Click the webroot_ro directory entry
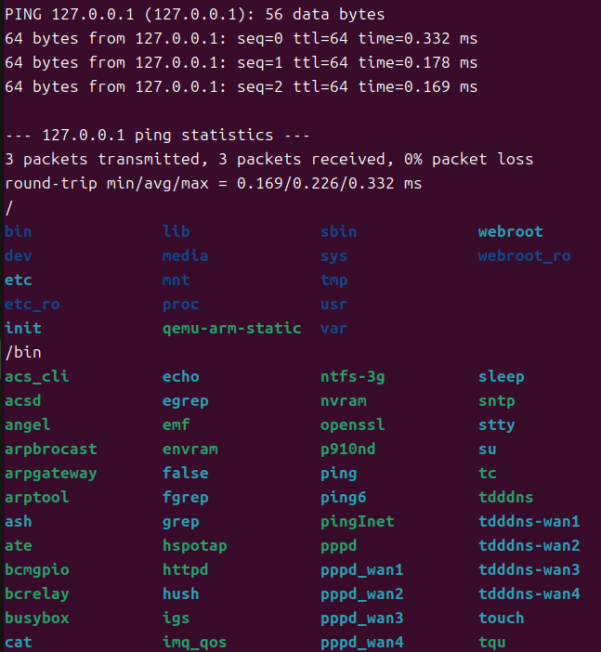Viewport: 601px width, 652px height. pyautogui.click(x=524, y=255)
